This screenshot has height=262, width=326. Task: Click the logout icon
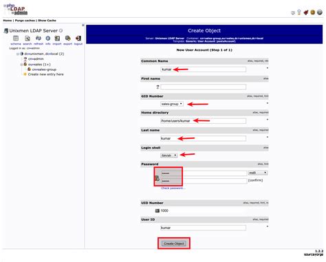coord(78,39)
